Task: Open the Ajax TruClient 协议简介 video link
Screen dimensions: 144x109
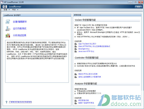Action: (87, 44)
